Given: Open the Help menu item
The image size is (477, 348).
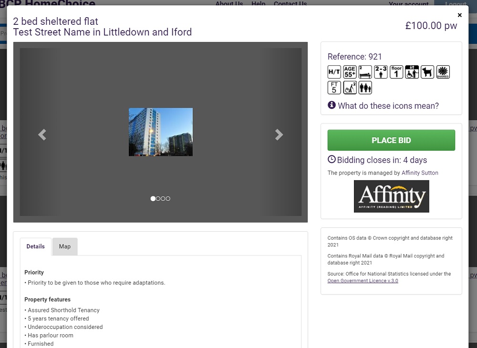Looking at the screenshot, I should 258,4.
